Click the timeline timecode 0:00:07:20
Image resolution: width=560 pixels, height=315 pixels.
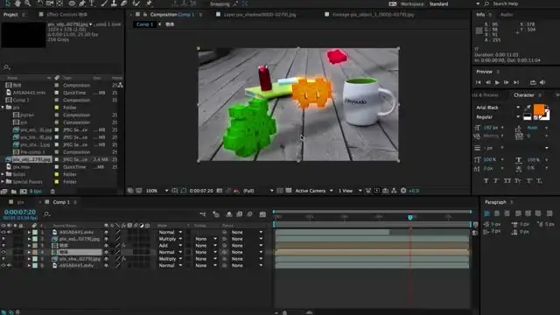click(20, 212)
